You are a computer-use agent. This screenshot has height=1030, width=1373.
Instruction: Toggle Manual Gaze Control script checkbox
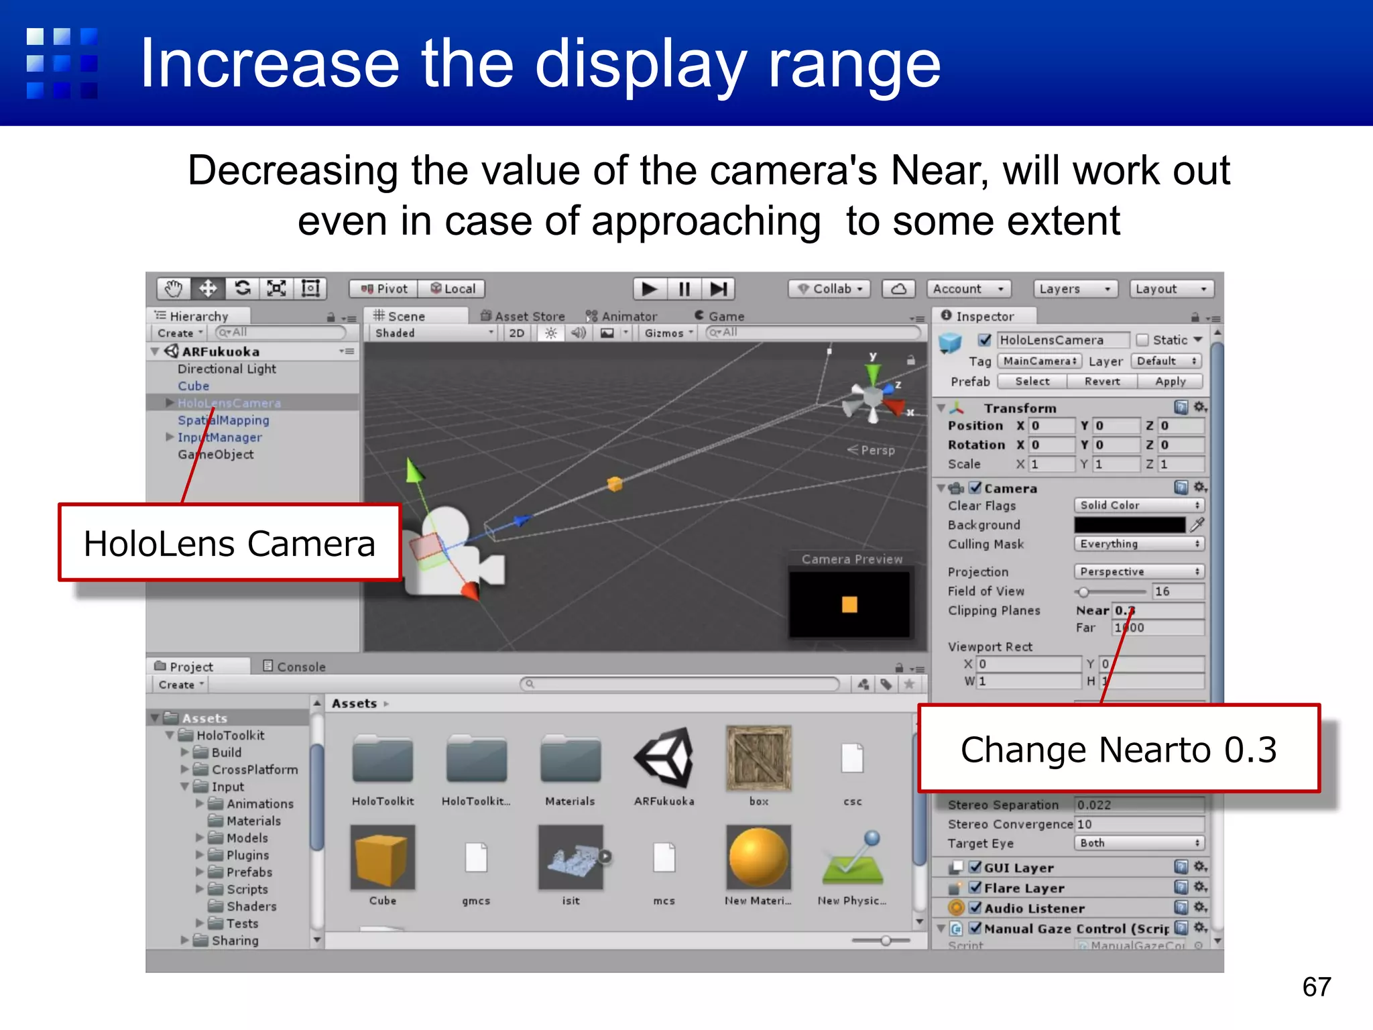click(x=975, y=928)
